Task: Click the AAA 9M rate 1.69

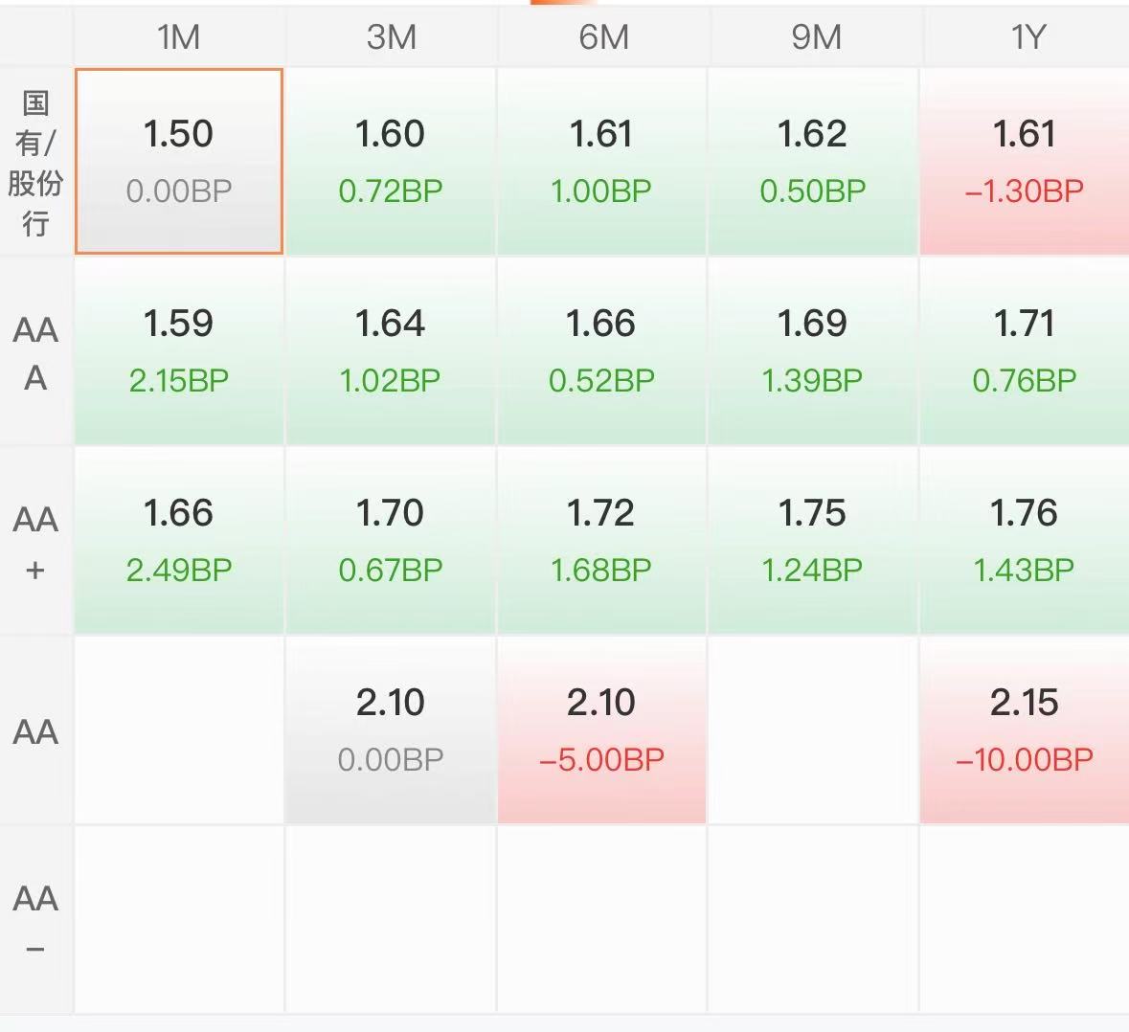Action: click(x=813, y=350)
